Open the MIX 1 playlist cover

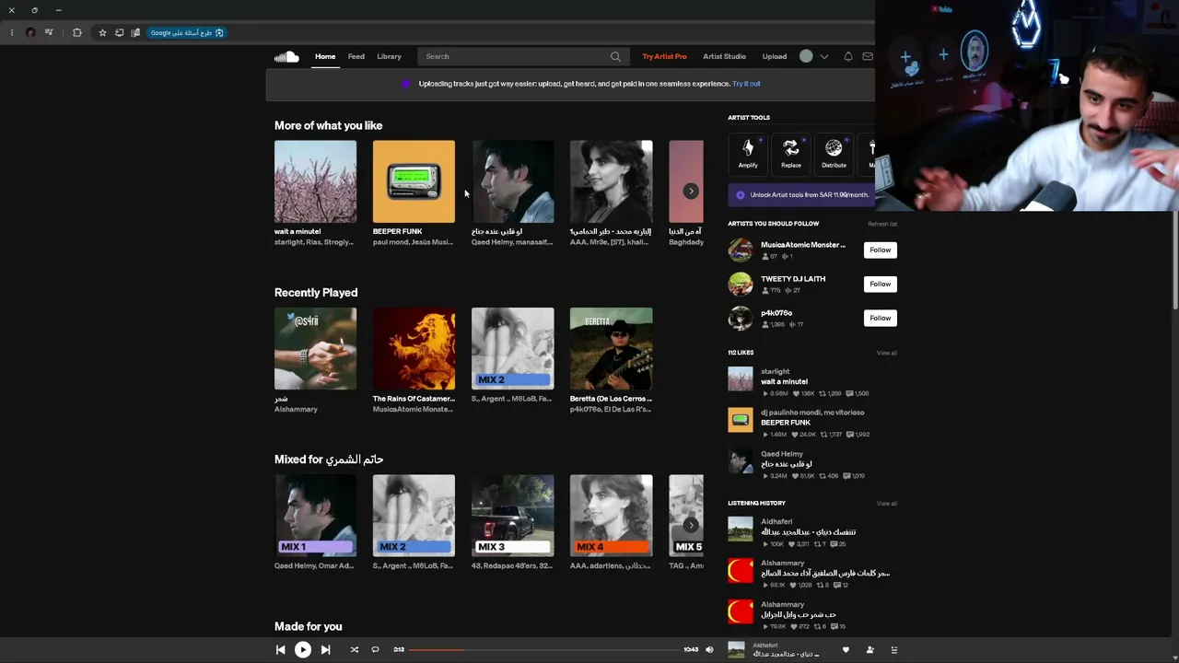(315, 516)
